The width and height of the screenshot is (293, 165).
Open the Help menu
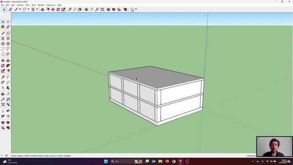tap(60, 5)
